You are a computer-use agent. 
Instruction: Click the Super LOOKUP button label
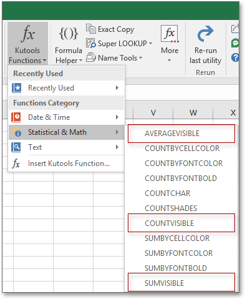click(122, 44)
